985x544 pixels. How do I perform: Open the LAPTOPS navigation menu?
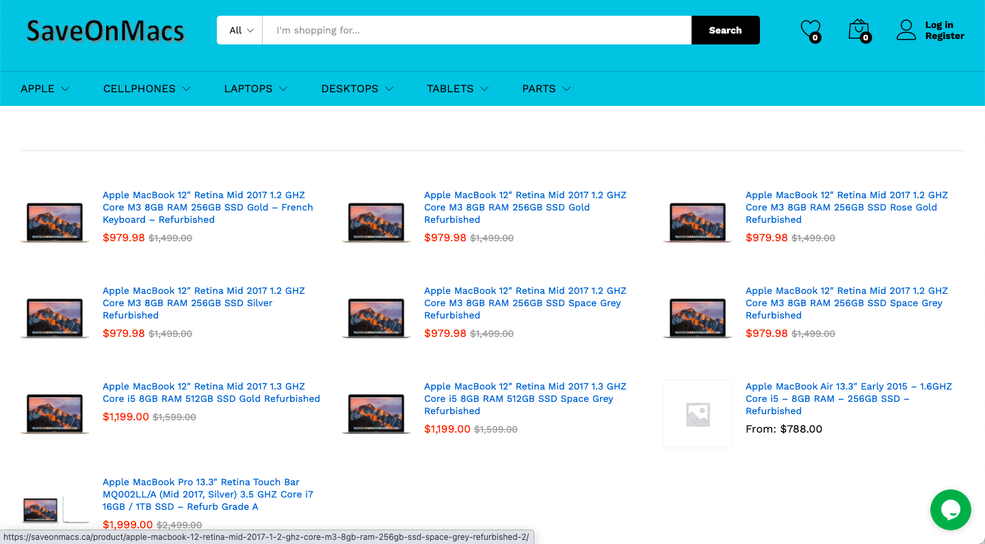pyautogui.click(x=255, y=89)
